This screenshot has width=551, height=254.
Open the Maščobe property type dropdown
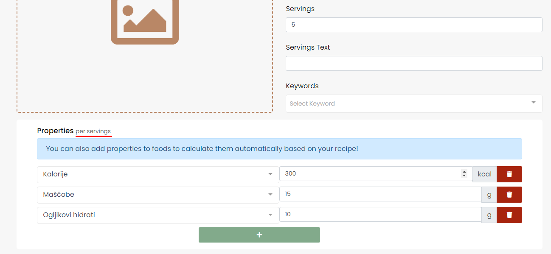pos(270,194)
